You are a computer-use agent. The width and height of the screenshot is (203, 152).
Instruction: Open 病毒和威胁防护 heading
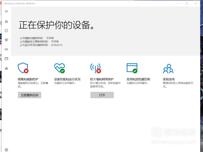(28, 79)
